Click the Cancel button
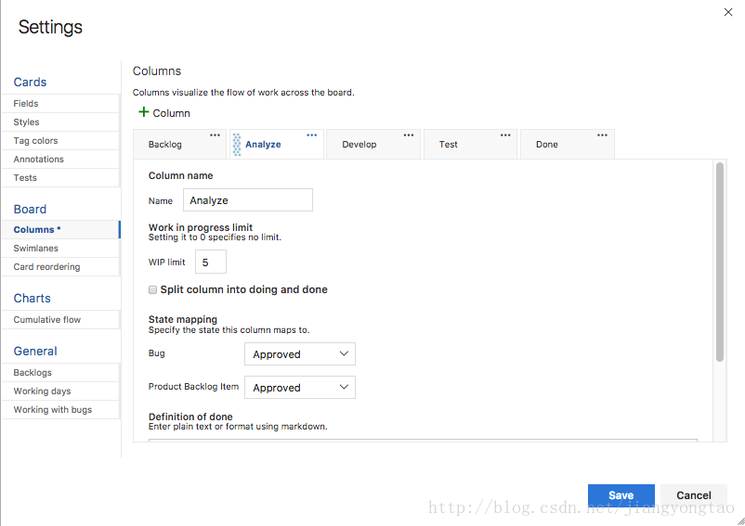 pos(694,495)
